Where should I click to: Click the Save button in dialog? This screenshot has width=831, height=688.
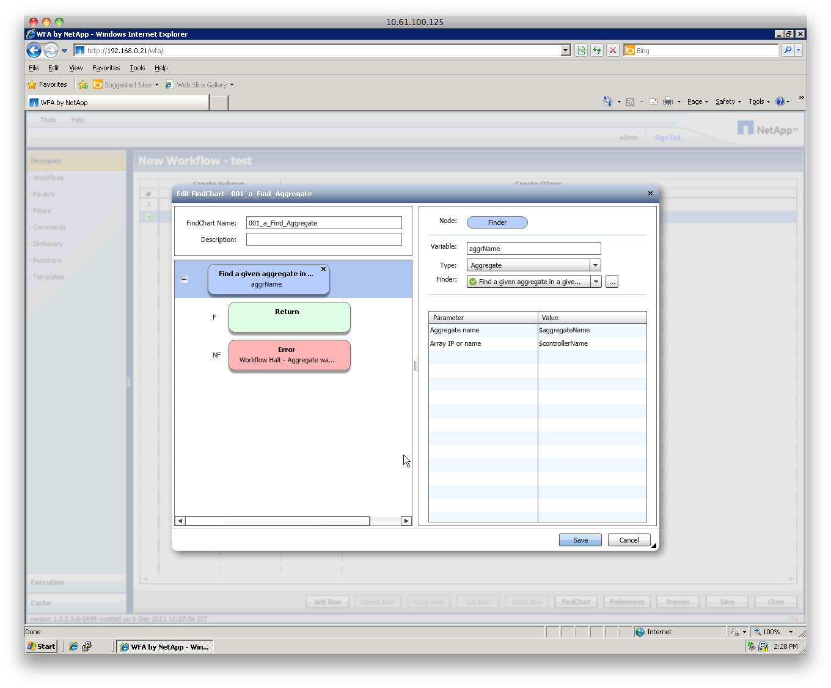(580, 540)
